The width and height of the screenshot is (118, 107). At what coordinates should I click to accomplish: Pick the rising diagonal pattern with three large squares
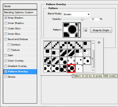[63, 45]
